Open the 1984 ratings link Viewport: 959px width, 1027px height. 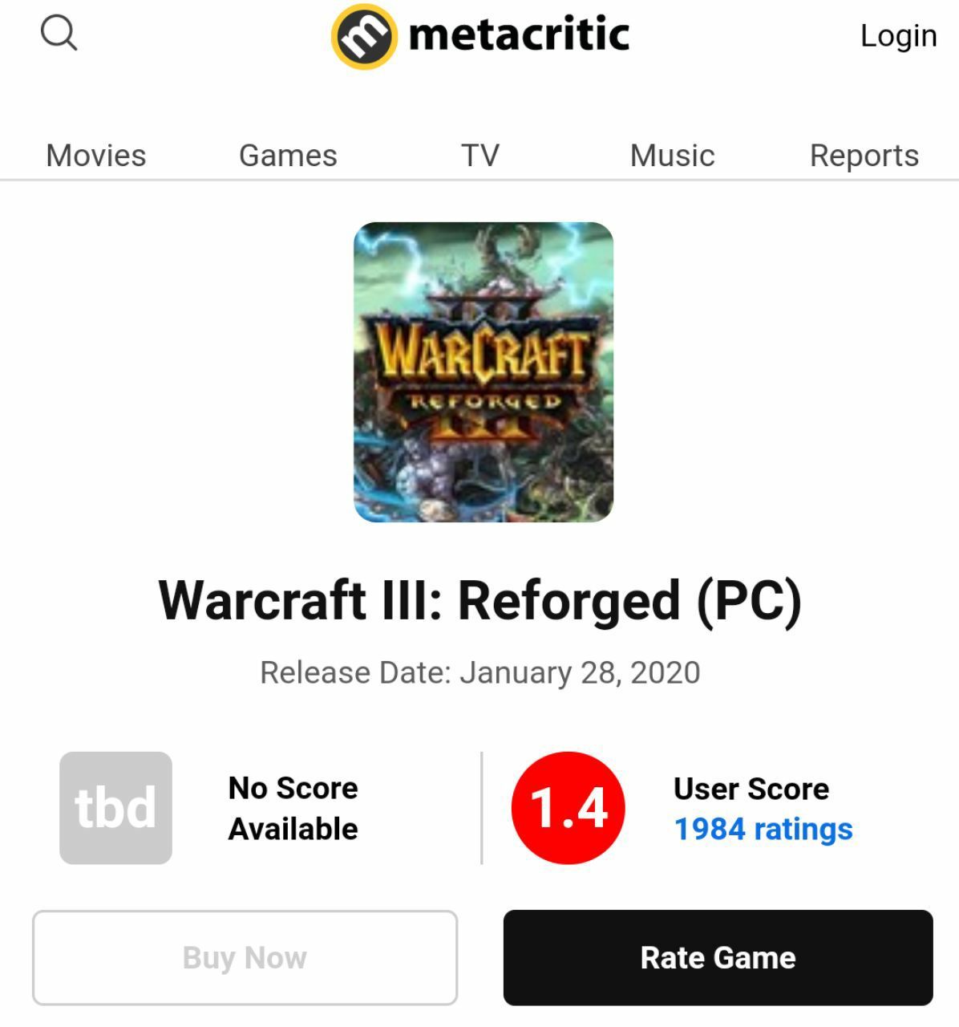click(763, 829)
